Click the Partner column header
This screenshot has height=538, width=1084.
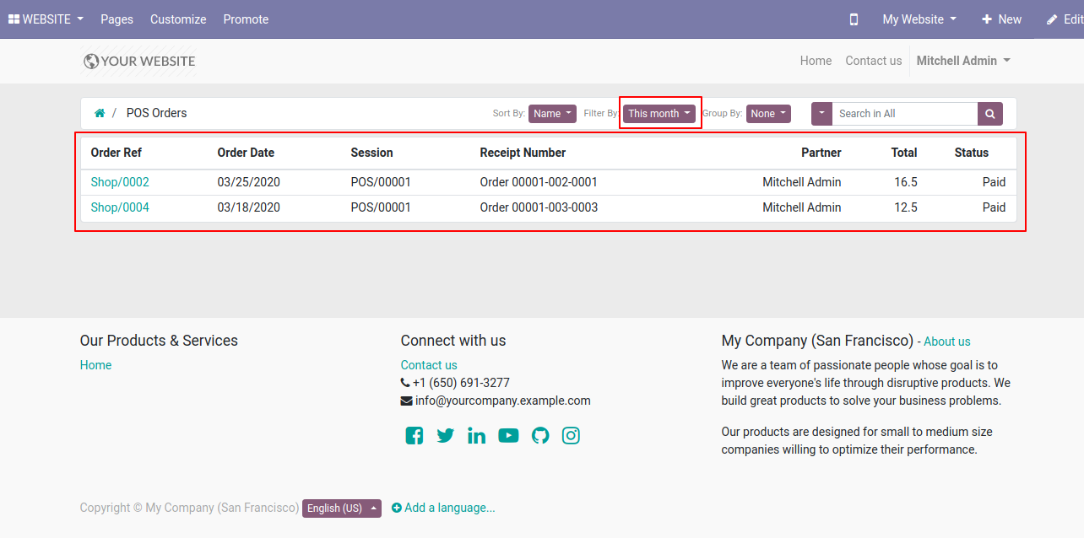point(821,153)
